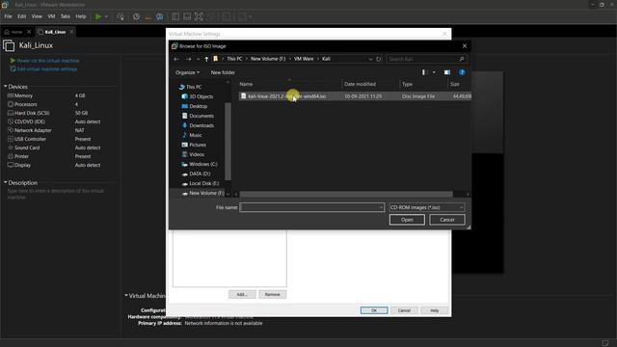Image resolution: width=617 pixels, height=347 pixels.
Task: Click the File name input field
Action: (311, 207)
